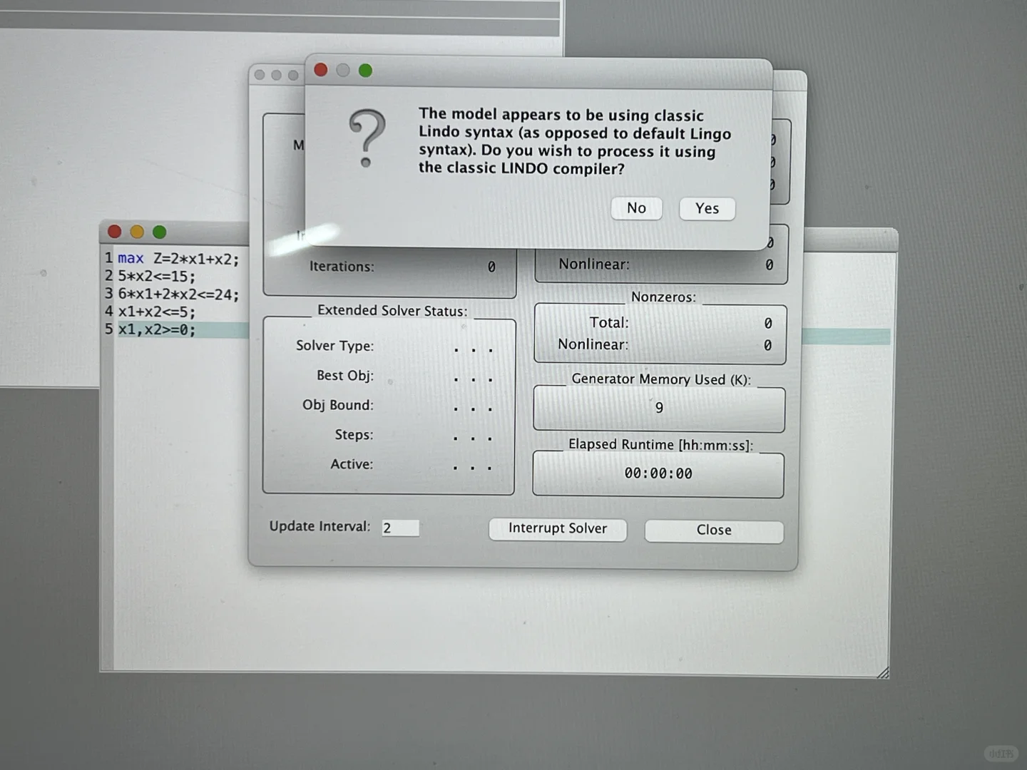Click model line 'x1+x2<=5;'
This screenshot has width=1027, height=770.
pos(156,312)
